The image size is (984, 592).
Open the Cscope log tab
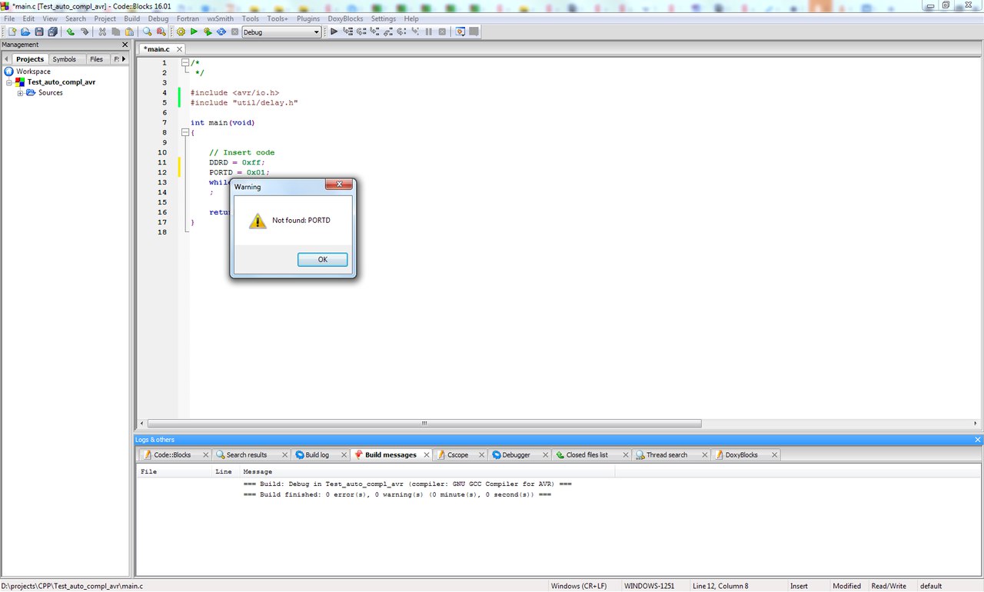pos(457,455)
